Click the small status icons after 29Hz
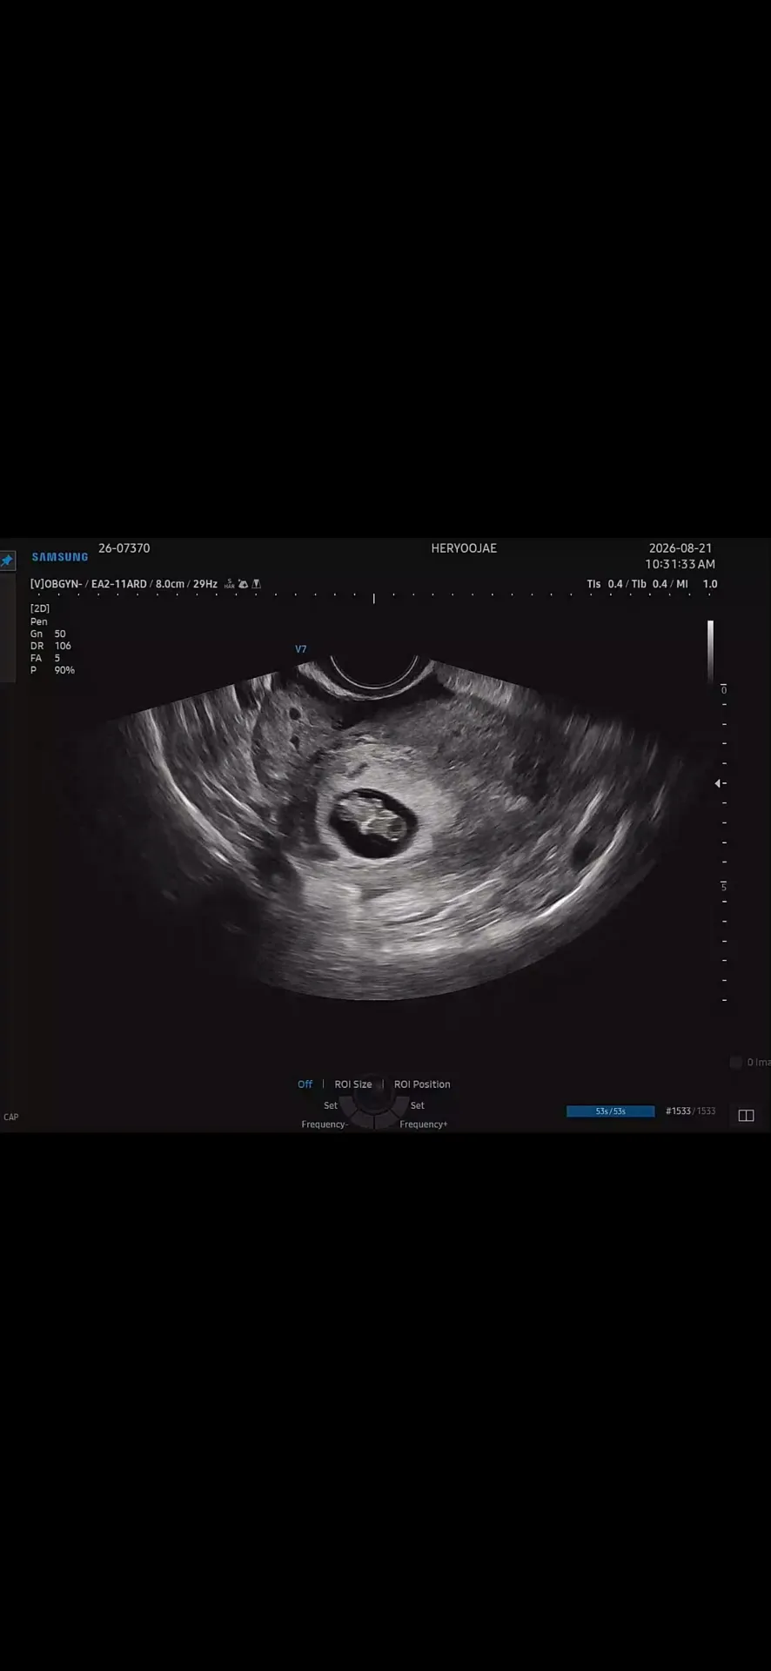Image resolution: width=771 pixels, height=1671 pixels. click(243, 584)
